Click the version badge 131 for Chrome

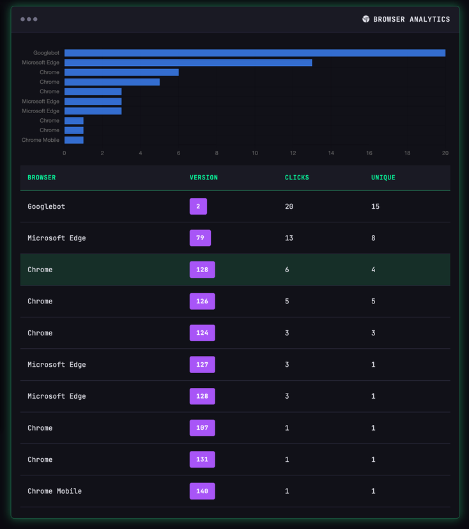(x=202, y=459)
